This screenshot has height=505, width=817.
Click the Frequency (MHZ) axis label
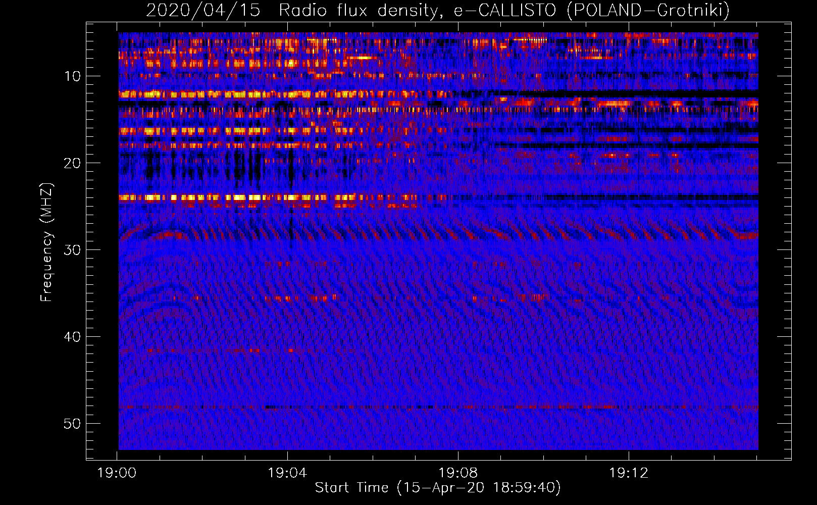46,242
